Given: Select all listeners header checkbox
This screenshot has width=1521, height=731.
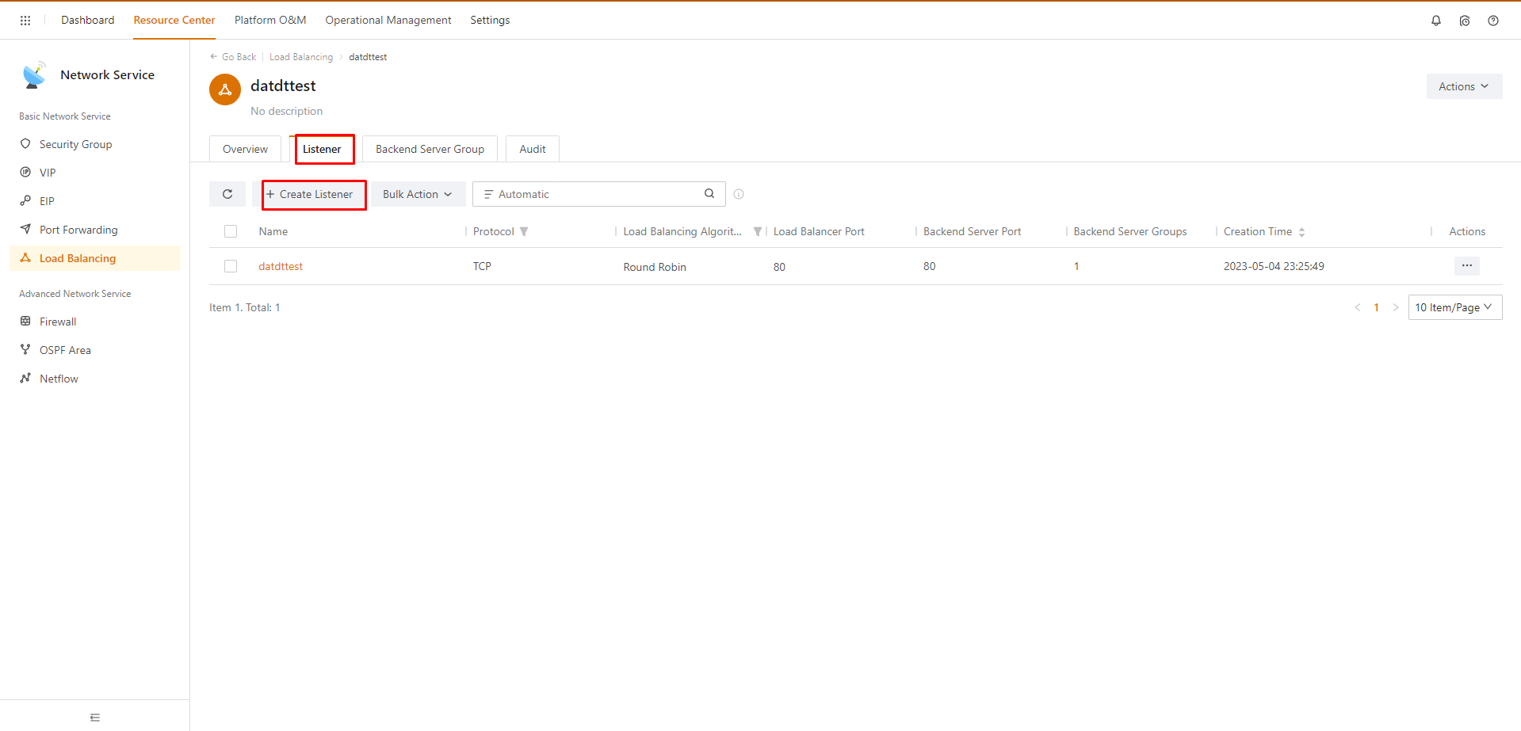Looking at the screenshot, I should click(x=231, y=231).
